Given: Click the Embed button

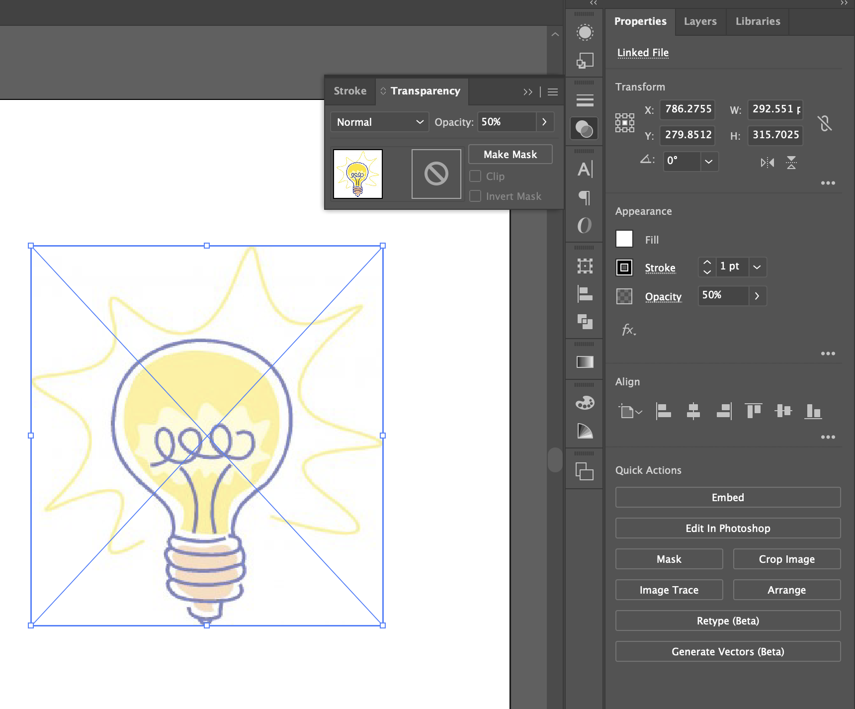Looking at the screenshot, I should click(x=727, y=497).
